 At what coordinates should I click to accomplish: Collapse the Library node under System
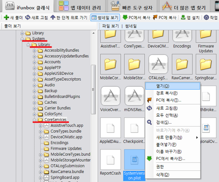pyautogui.click(x=28, y=45)
